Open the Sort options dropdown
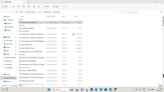This screenshot has width=164, height=92. click(47, 6)
